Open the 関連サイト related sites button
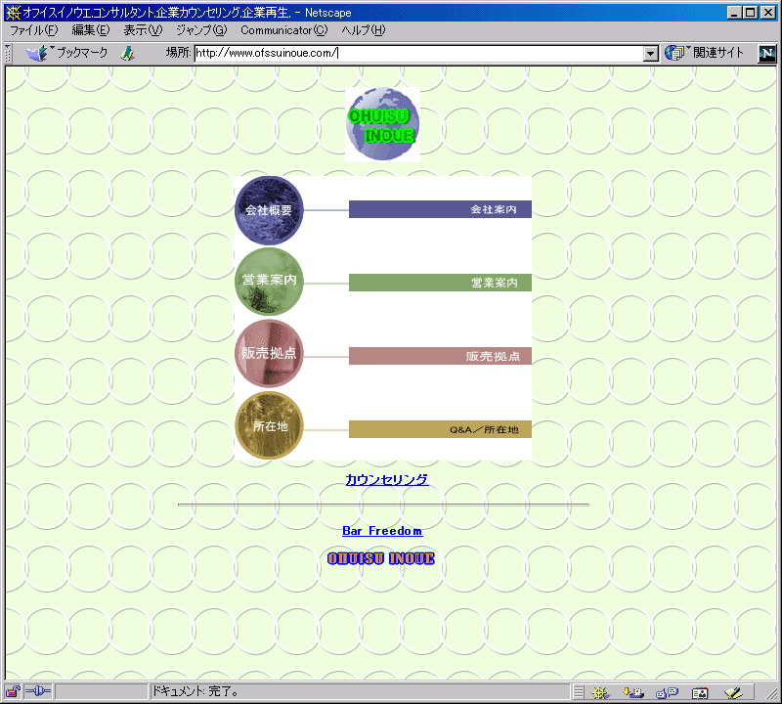Image resolution: width=782 pixels, height=704 pixels. [704, 53]
